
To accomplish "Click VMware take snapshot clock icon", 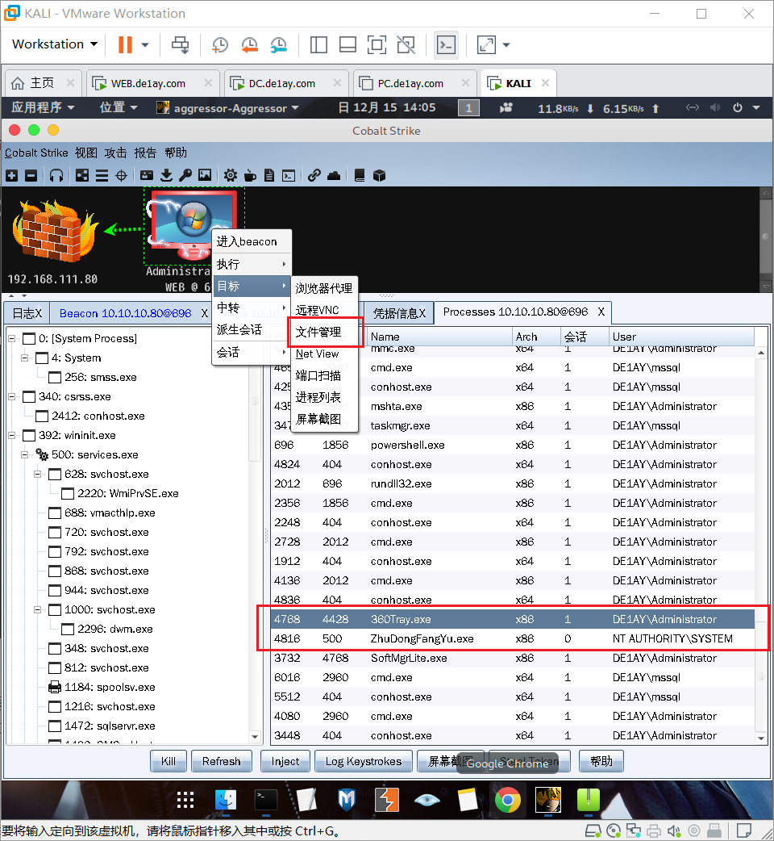I will [219, 45].
